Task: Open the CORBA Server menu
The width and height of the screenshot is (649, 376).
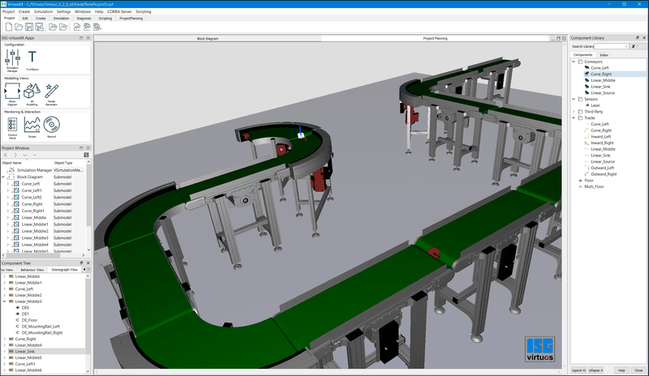Action: (x=115, y=12)
